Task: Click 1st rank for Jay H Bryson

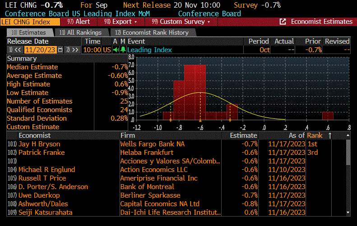Action: pos(312,144)
